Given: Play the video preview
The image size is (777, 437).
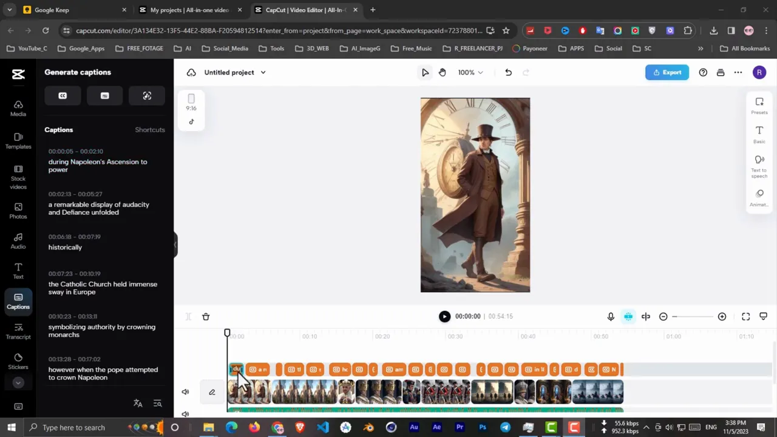Looking at the screenshot, I should [x=444, y=316].
